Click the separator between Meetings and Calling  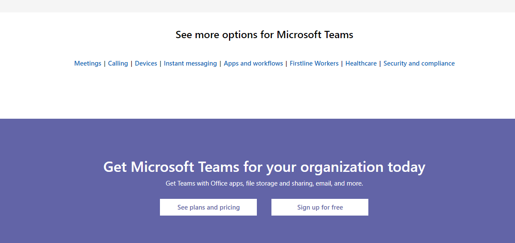(x=105, y=63)
